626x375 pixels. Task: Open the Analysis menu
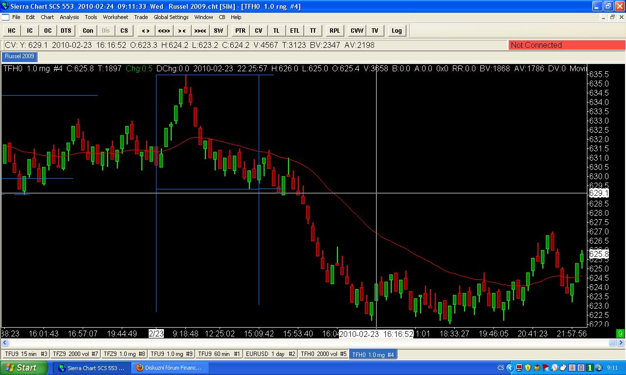pyautogui.click(x=69, y=17)
